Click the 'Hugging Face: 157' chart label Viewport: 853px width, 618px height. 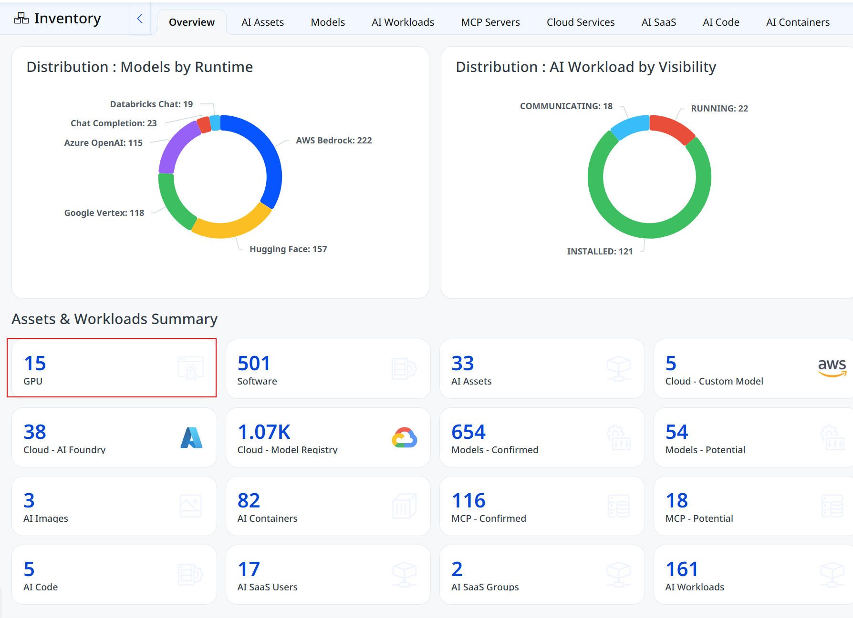(288, 249)
